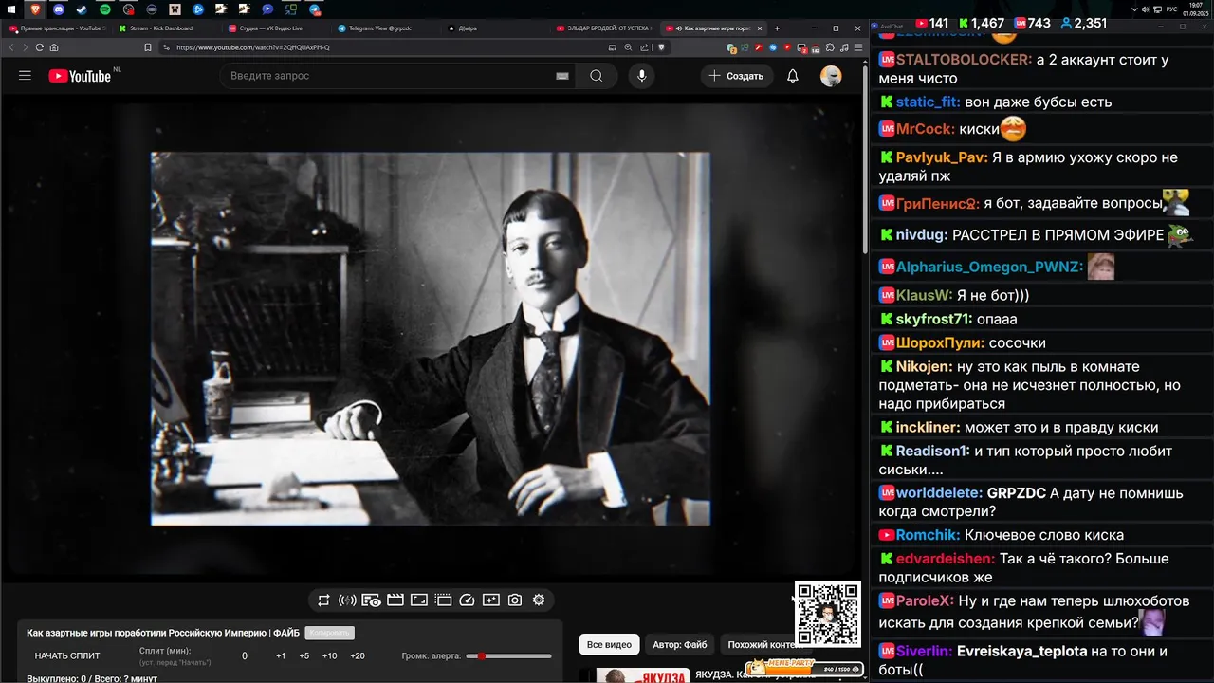
Task: Click the Kick viewer count 1,467
Action: click(982, 23)
